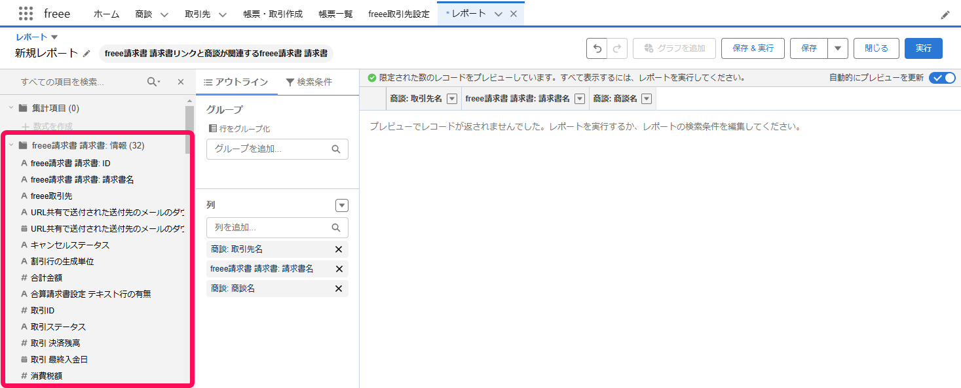Select field 取引ID

43,310
